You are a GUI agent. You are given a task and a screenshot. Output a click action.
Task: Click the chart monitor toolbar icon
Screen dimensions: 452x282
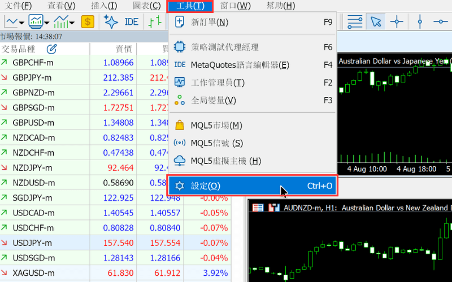(x=36, y=21)
